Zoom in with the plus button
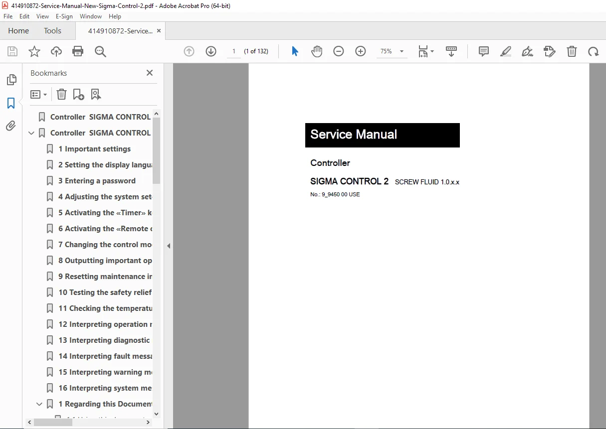The height and width of the screenshot is (429, 606). tap(361, 51)
